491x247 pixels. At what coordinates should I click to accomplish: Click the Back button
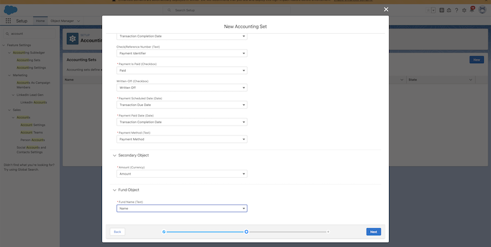(x=117, y=232)
